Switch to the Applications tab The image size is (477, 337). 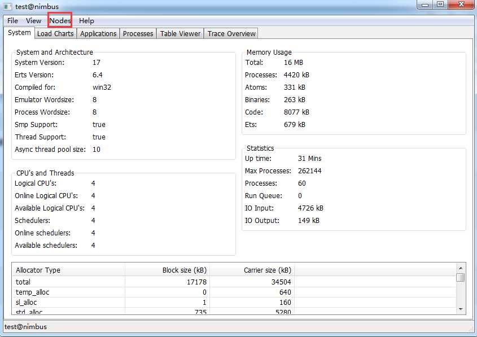click(98, 33)
